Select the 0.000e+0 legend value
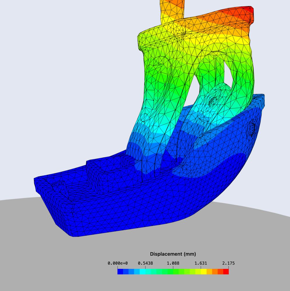 coord(117,263)
